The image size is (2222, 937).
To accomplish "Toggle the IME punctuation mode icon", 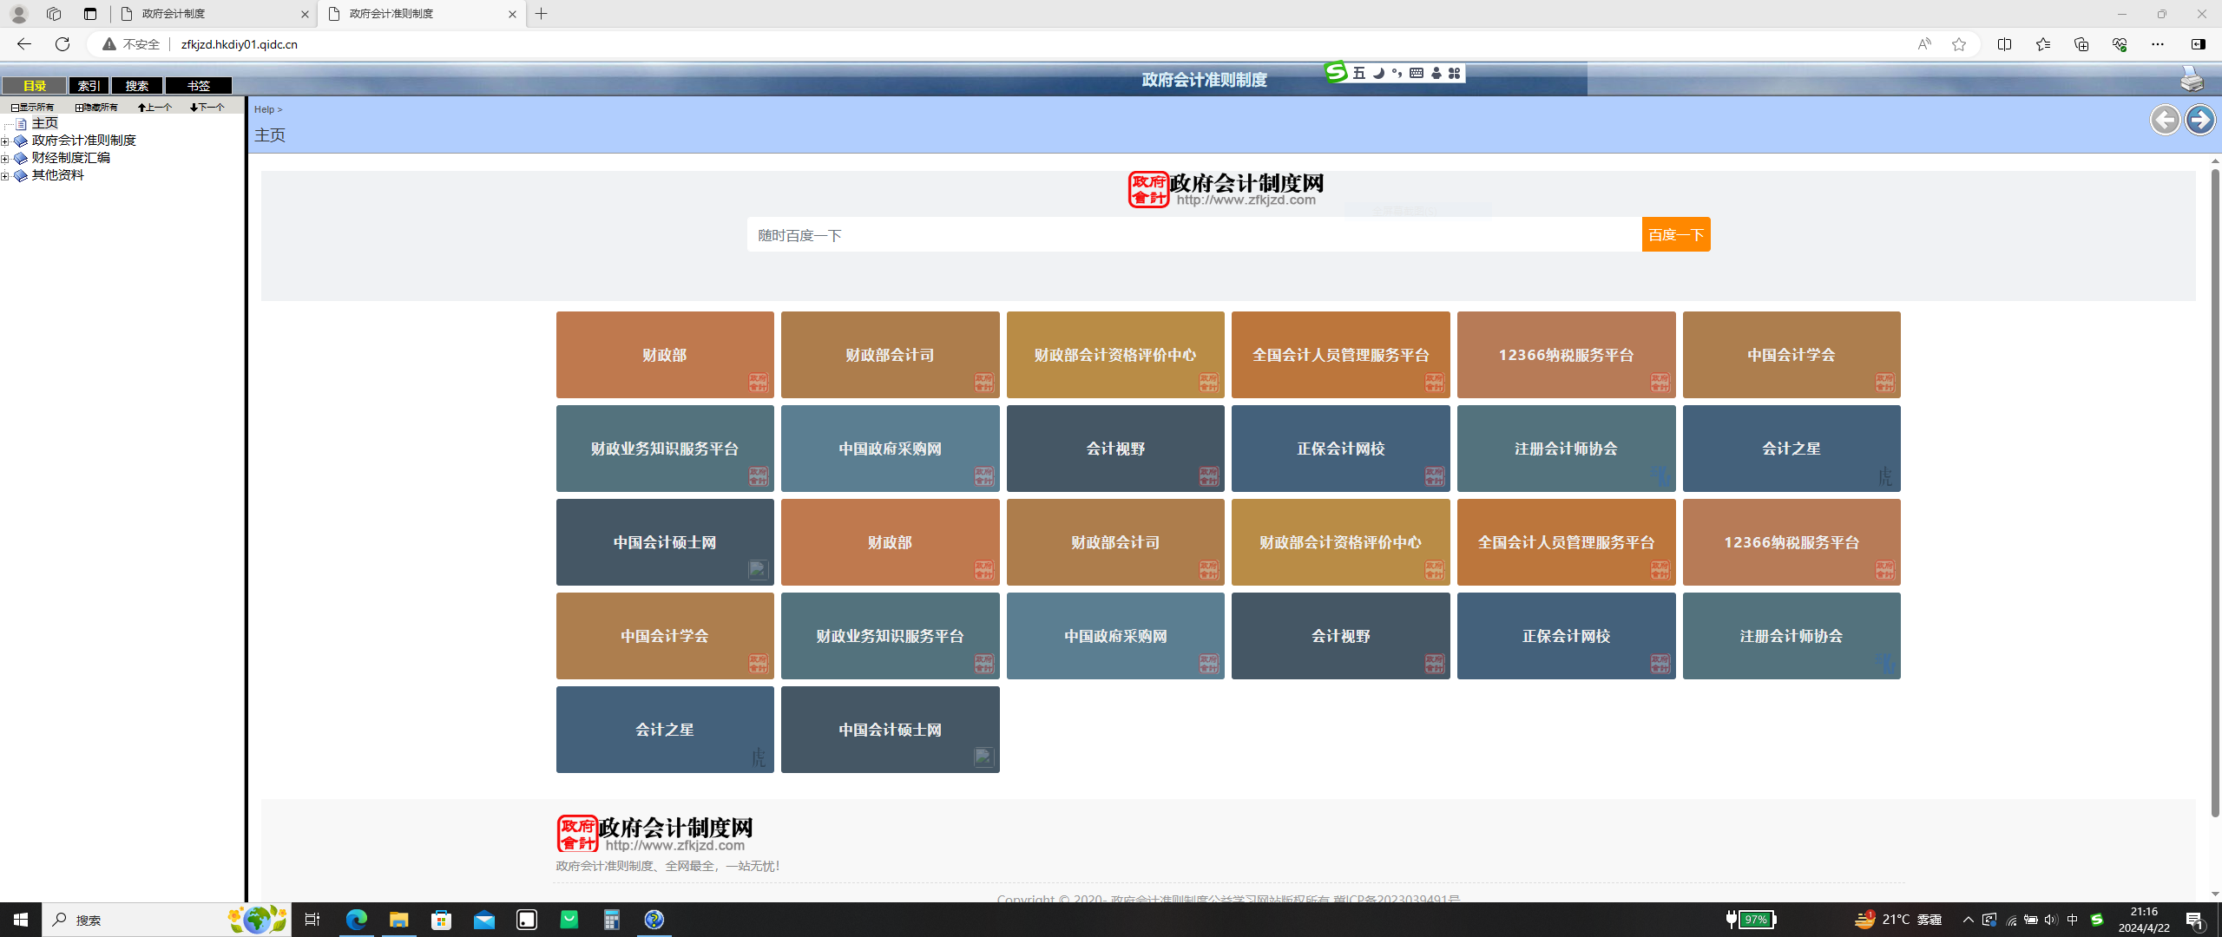I will tap(1397, 73).
